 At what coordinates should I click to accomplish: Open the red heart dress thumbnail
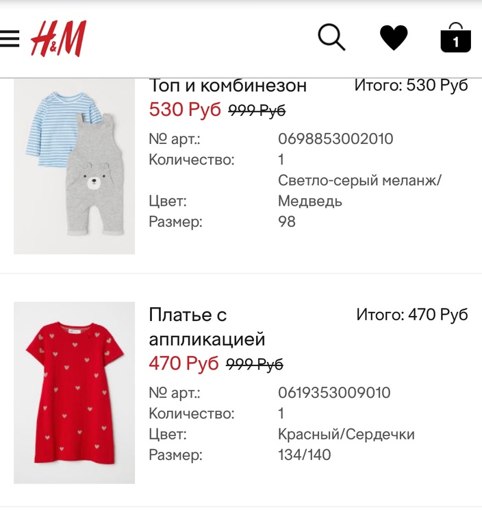pos(74,393)
